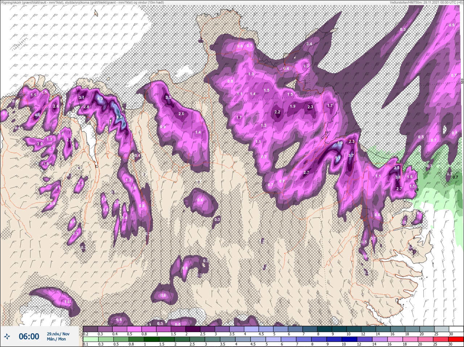Click the 'Mán./ Mon' weekday text
The width and height of the screenshot is (464, 347).
click(x=56, y=339)
